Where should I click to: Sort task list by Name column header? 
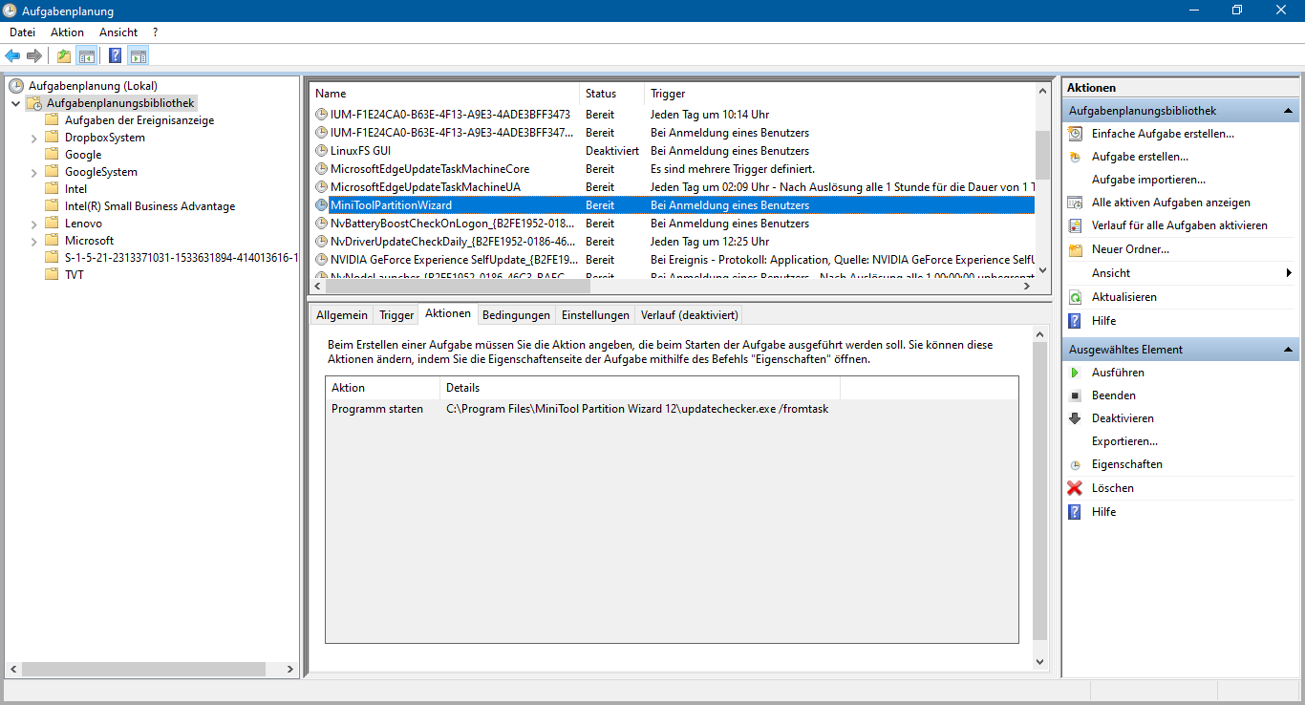click(x=444, y=94)
